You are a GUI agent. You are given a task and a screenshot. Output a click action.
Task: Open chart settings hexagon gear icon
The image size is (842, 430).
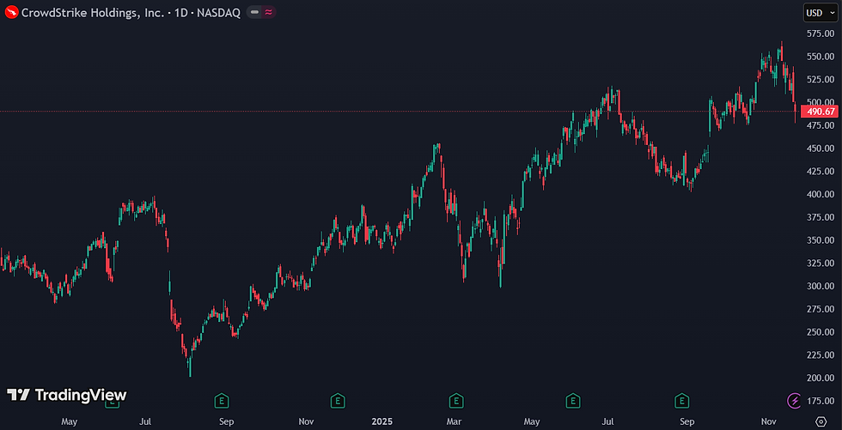coord(820,421)
